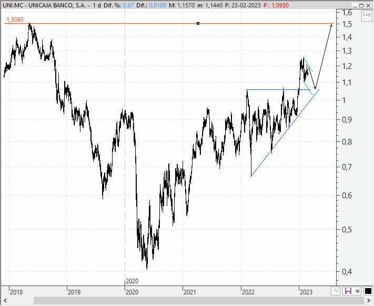Screen dimensions: 374x306
Task: Minimize the UNI.MC chart window
Action: point(356,5)
